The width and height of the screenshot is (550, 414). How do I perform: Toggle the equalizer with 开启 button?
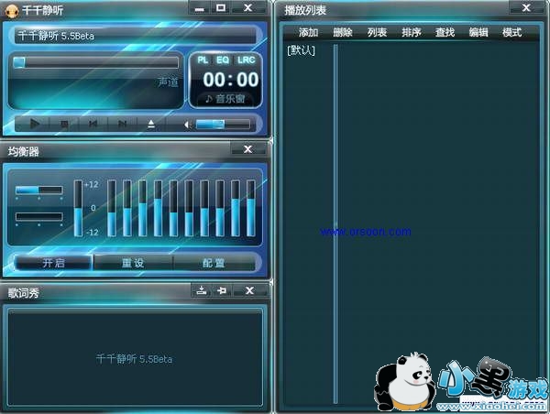[x=53, y=263]
